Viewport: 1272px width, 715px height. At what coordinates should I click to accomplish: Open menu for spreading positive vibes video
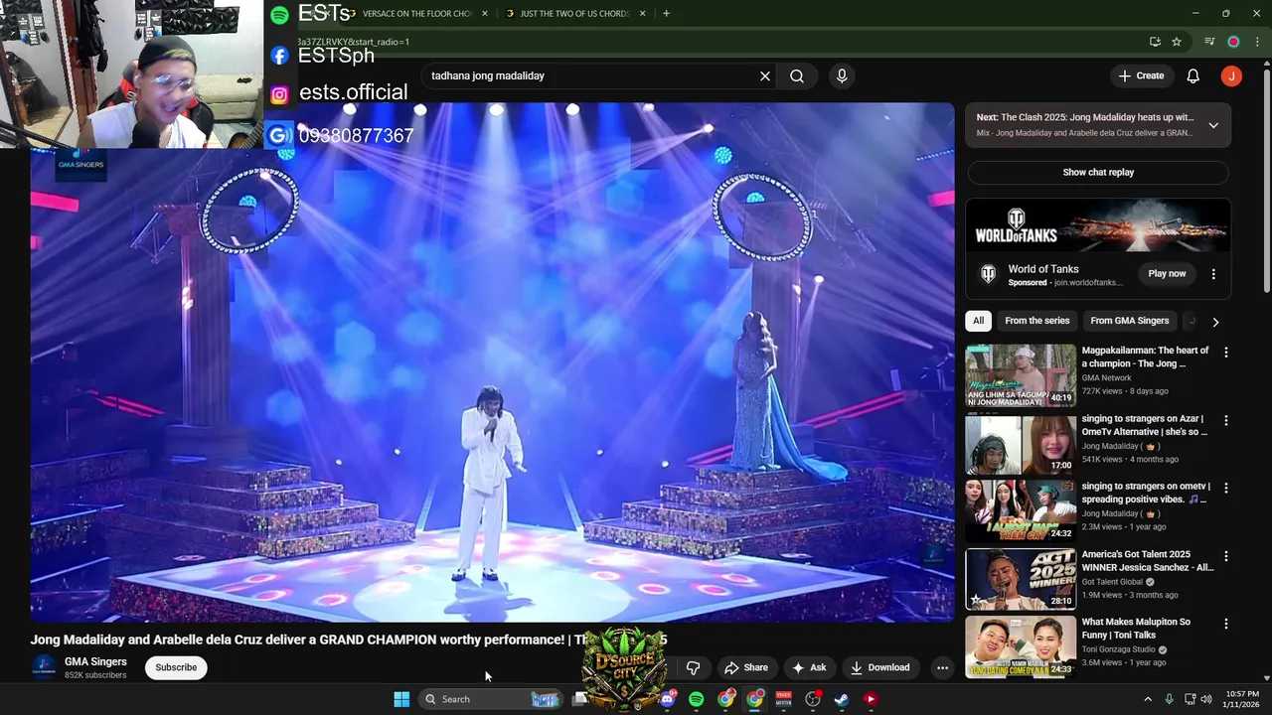tap(1225, 488)
